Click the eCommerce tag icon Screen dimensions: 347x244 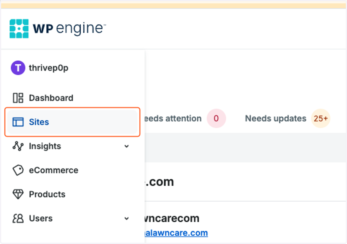tap(18, 170)
